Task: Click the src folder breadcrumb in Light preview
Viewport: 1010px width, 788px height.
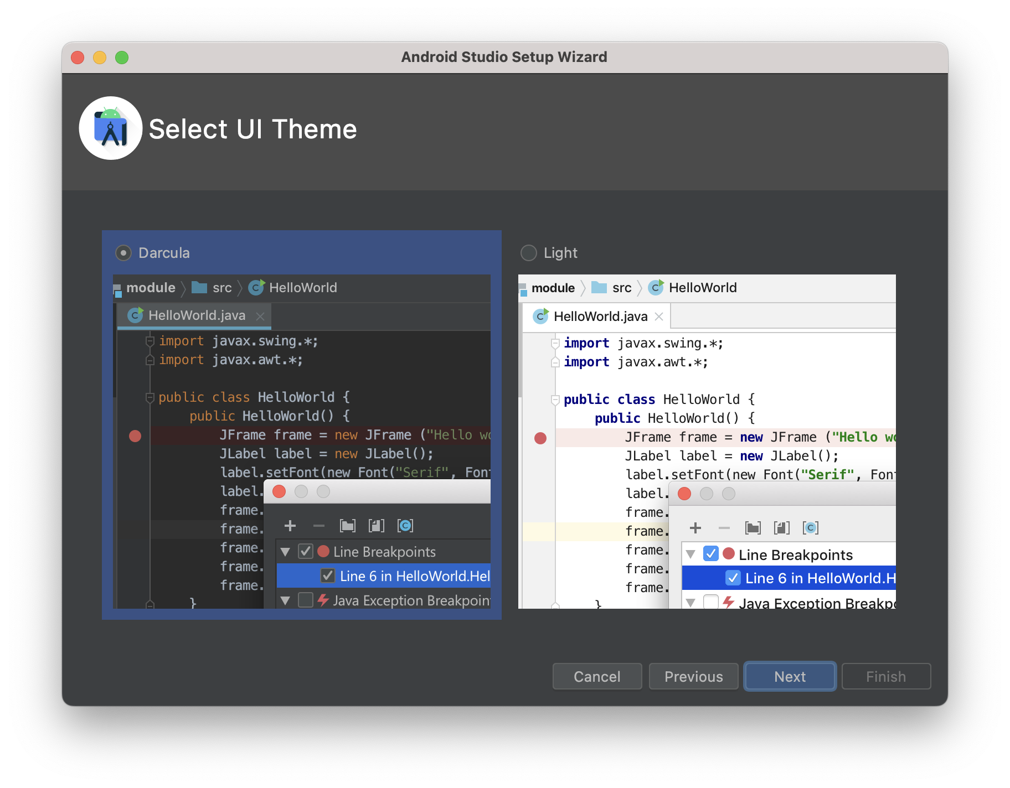Action: [612, 288]
